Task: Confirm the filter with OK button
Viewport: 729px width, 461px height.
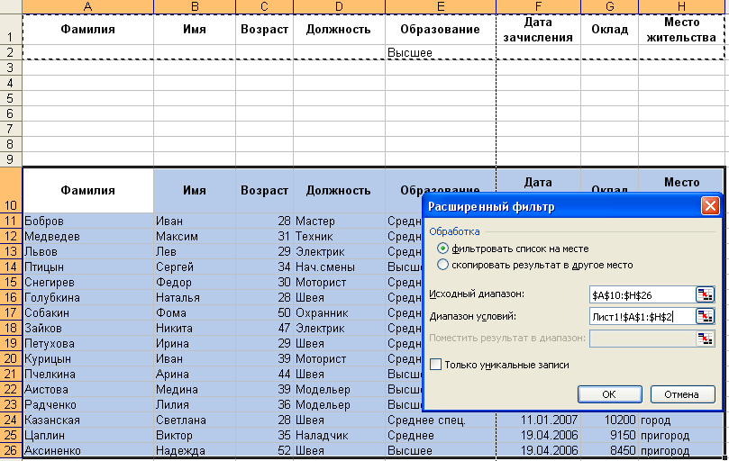Action: [x=609, y=394]
